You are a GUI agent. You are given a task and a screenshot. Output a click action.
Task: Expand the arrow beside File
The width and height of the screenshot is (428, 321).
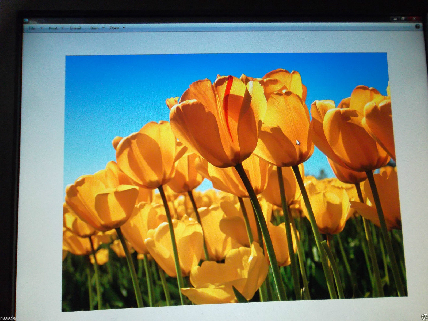click(x=41, y=28)
